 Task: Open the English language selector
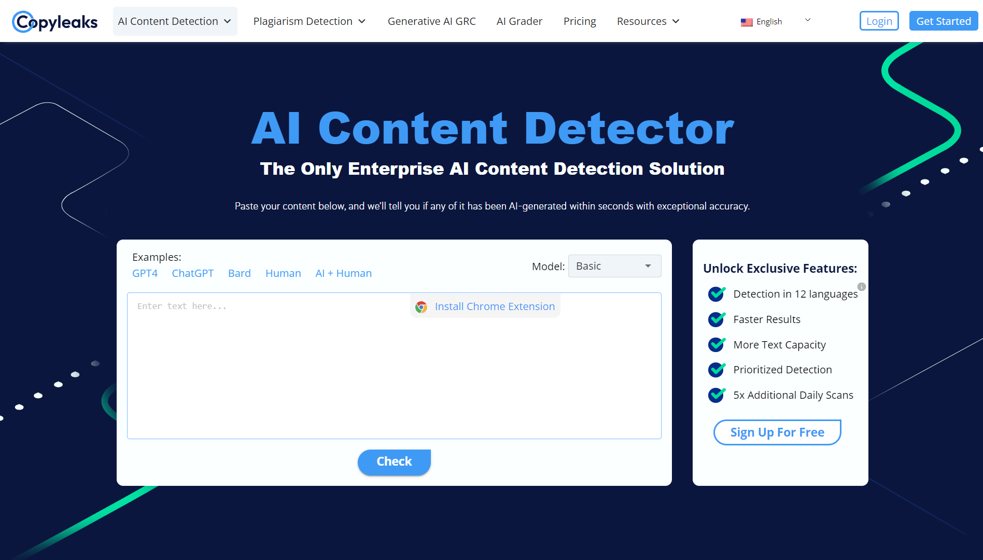pyautogui.click(x=776, y=21)
